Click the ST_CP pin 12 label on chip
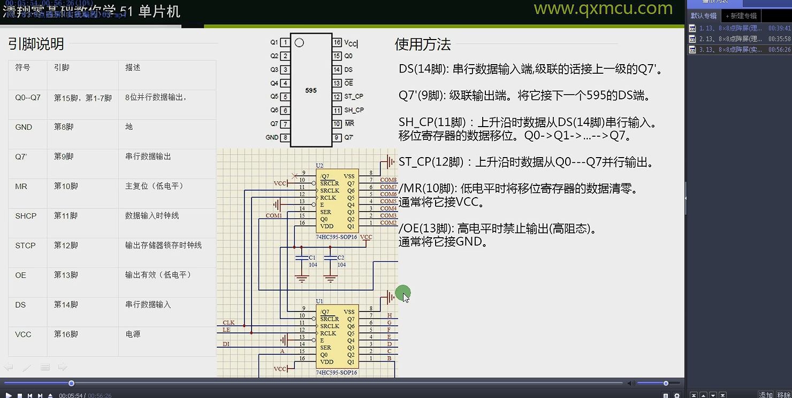This screenshot has height=398, width=792. (x=353, y=97)
